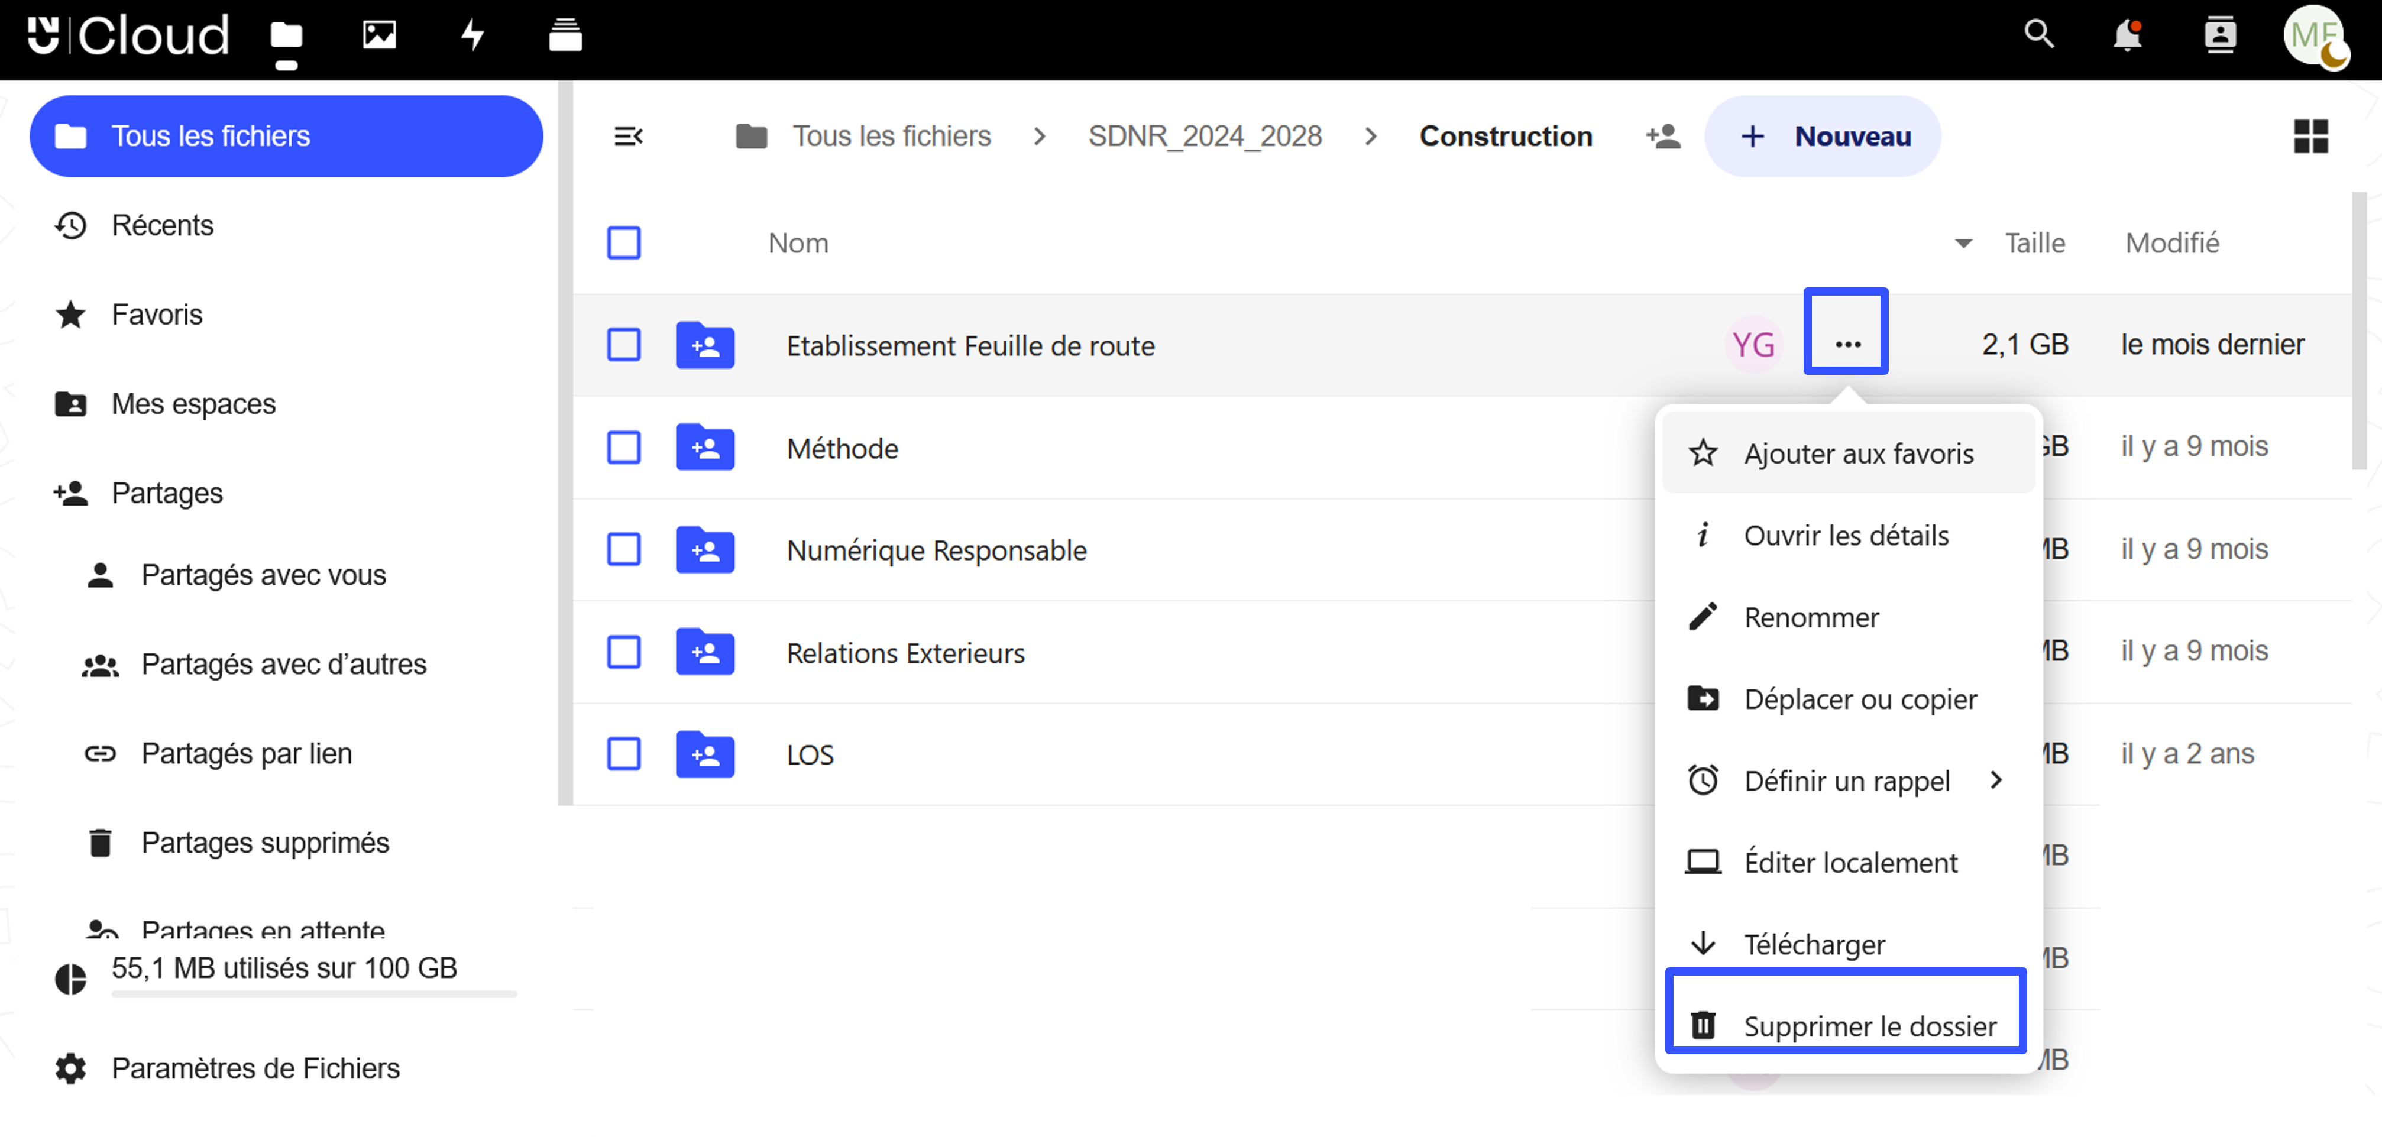This screenshot has width=2382, height=1137.
Task: Select the checkbox for Relations Exterieurs
Action: point(624,652)
